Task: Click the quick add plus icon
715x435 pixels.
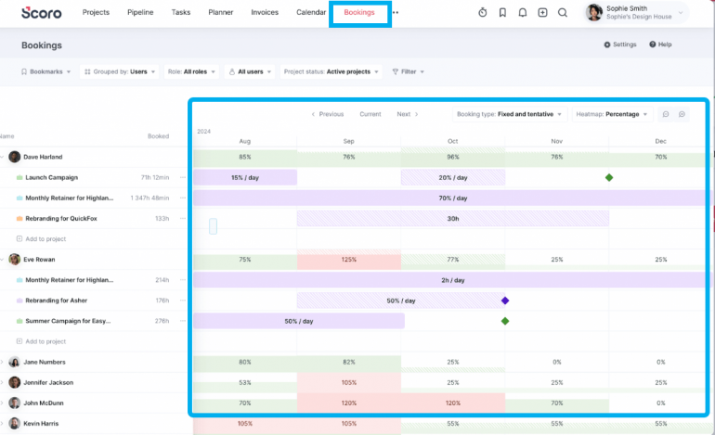Action: 542,13
